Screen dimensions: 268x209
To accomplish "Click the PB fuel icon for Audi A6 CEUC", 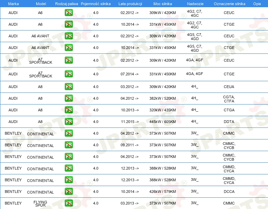I will (x=69, y=13).
